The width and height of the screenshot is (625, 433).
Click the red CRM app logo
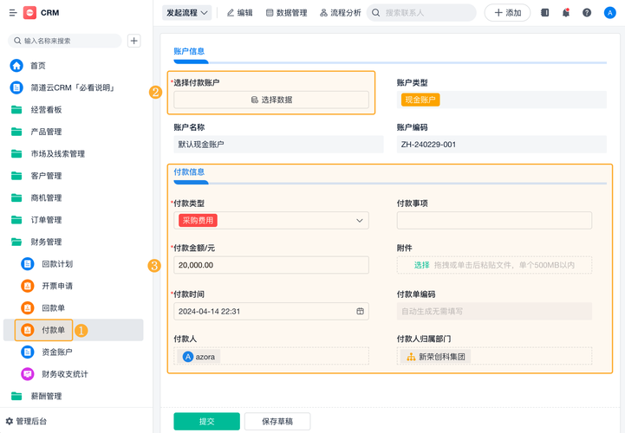29,13
